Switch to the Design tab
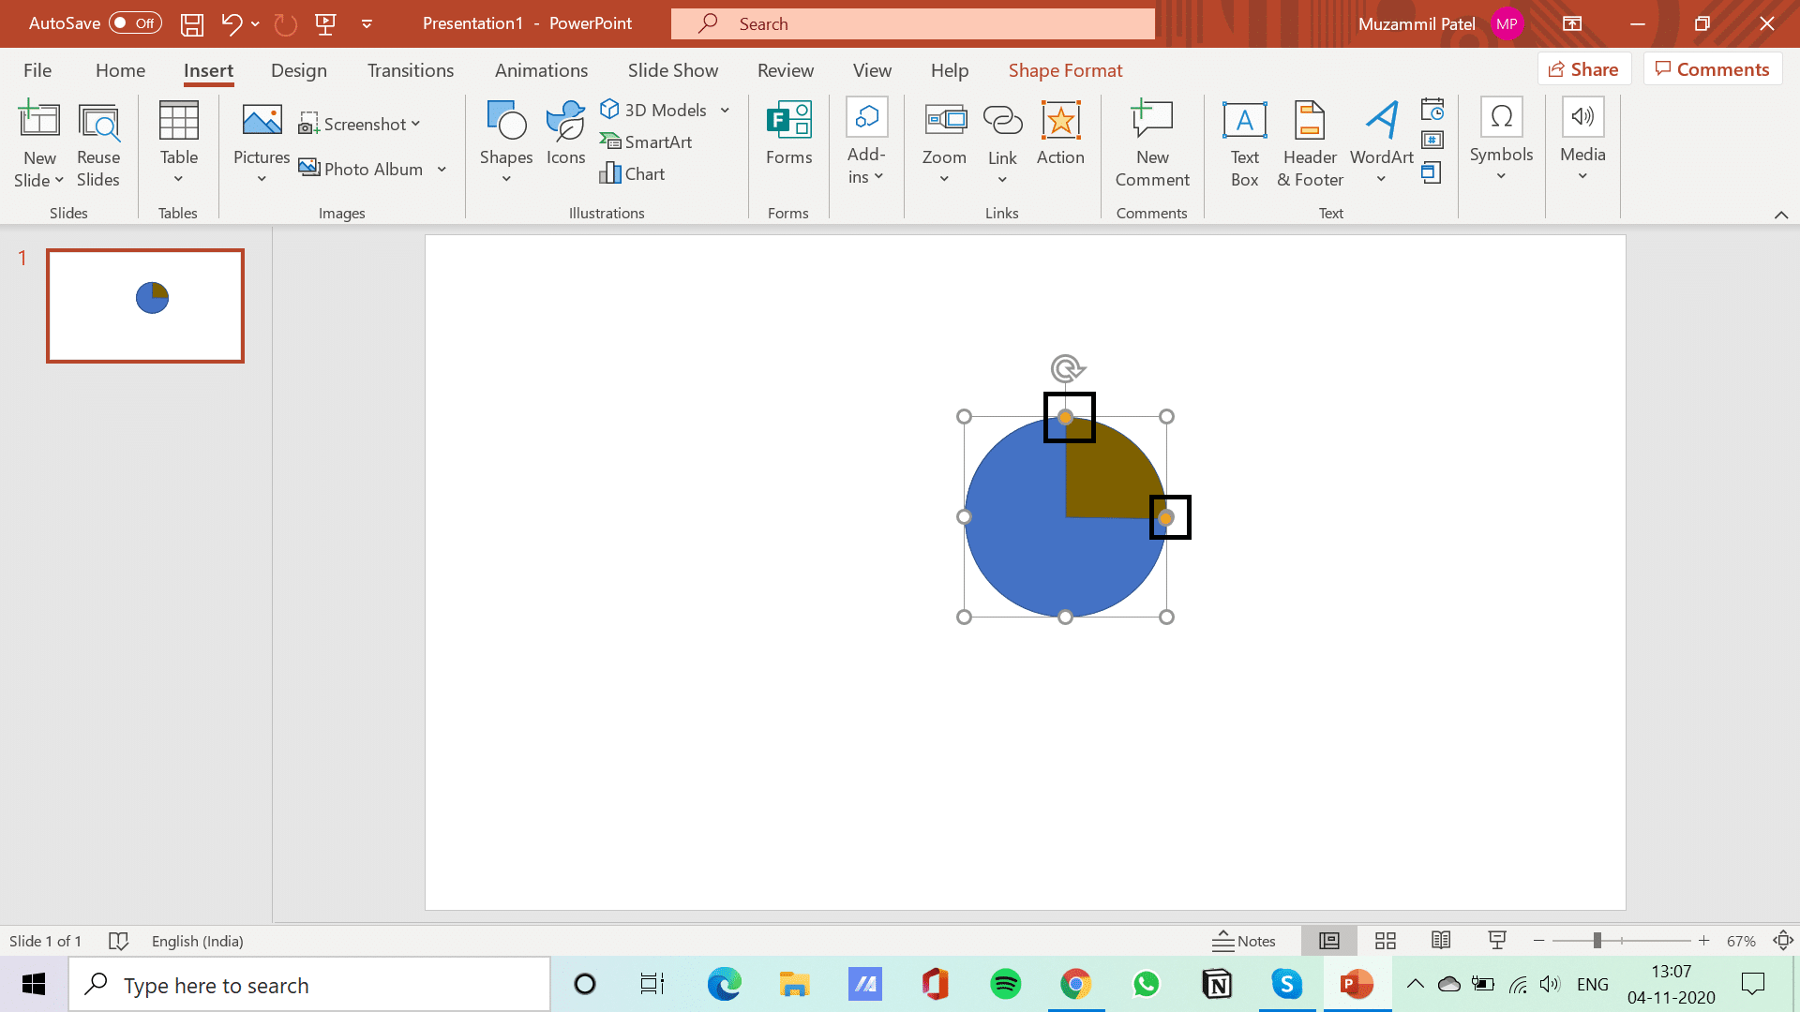The width and height of the screenshot is (1800, 1012). click(x=298, y=70)
